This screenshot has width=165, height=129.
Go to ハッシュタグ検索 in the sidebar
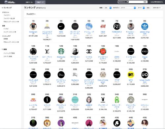point(9,53)
